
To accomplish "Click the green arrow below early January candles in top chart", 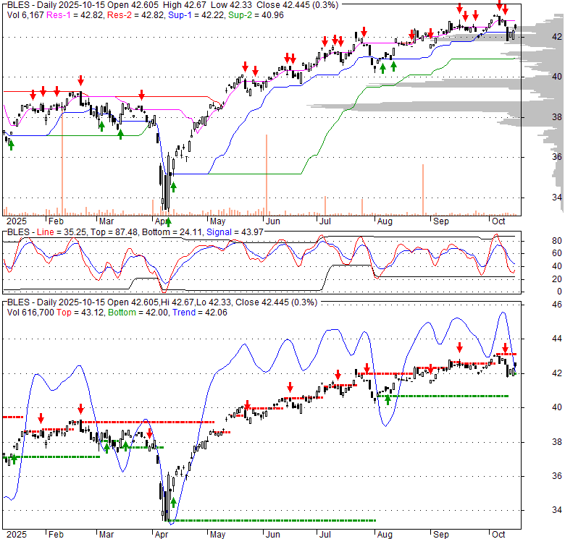I will 10,144.
